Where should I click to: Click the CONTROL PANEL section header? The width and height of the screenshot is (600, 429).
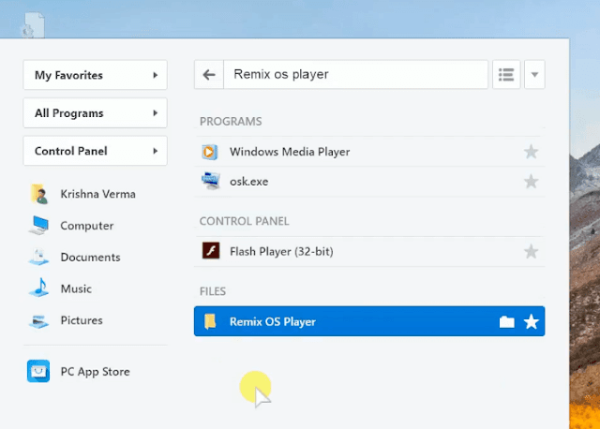[244, 221]
